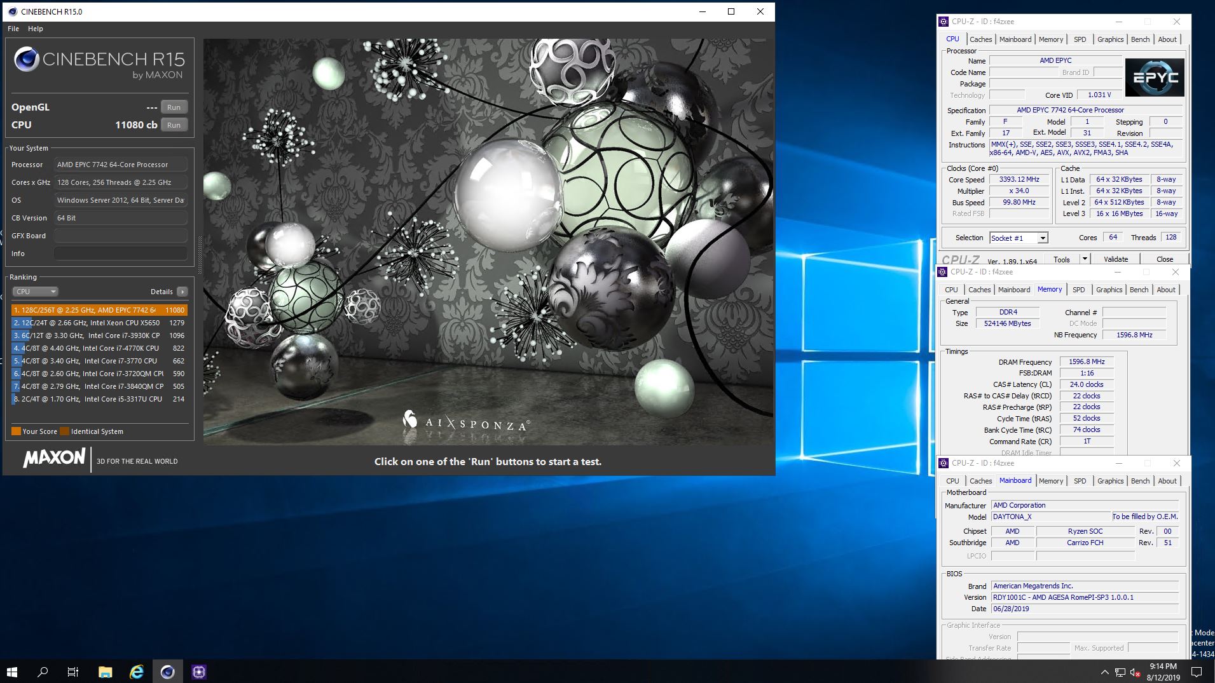Click the MAXON logo

[x=54, y=458]
